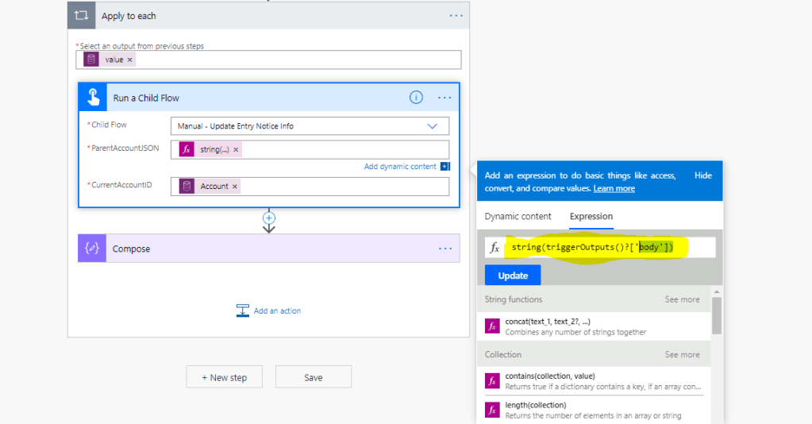Switch to the Dynamic content tab

tap(518, 216)
